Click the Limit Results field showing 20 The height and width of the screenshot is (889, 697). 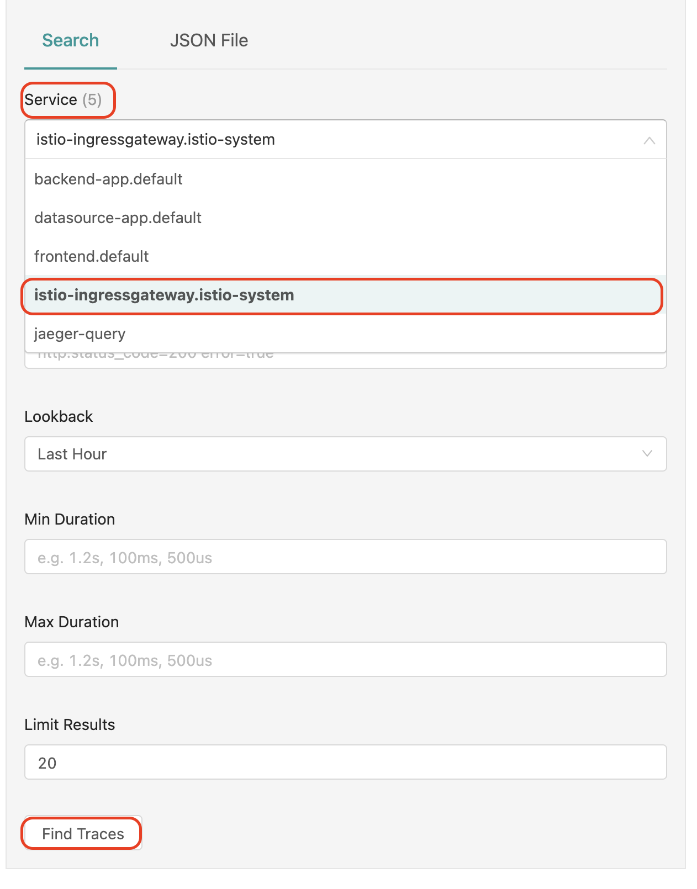click(345, 763)
